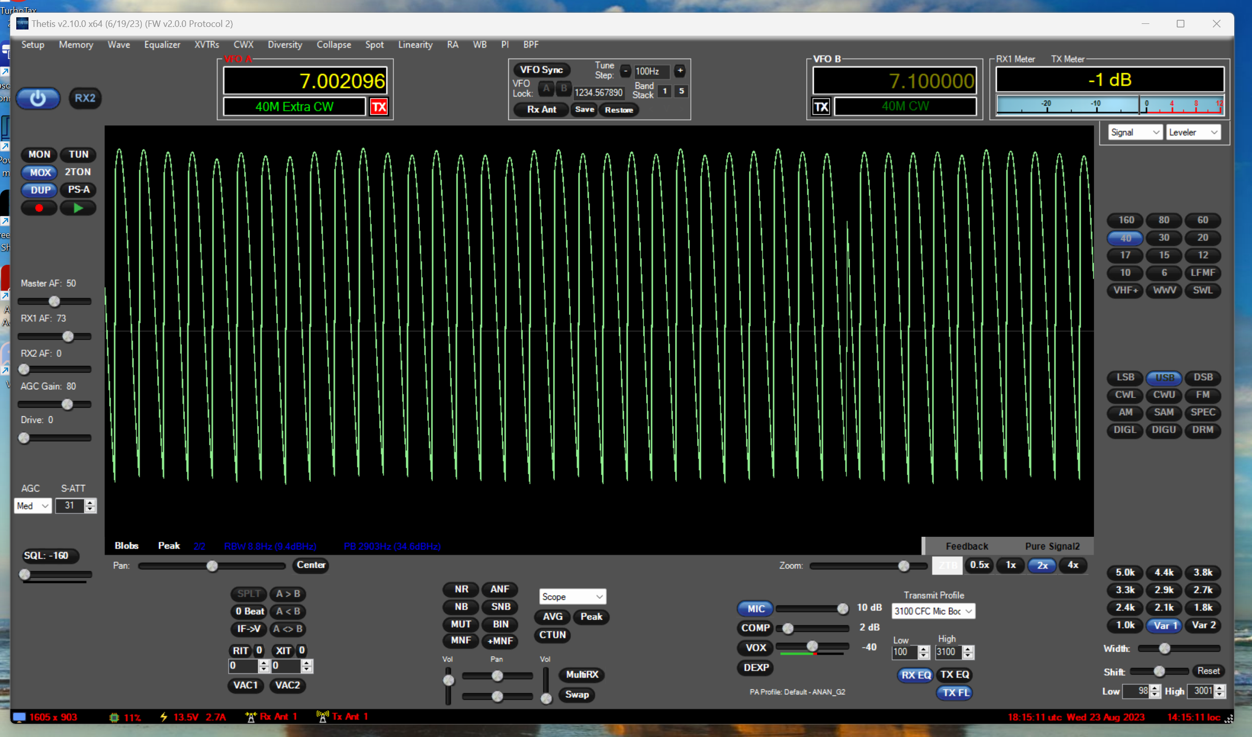Increase the transmit Low filter value
This screenshot has height=737, width=1252.
pyautogui.click(x=924, y=649)
